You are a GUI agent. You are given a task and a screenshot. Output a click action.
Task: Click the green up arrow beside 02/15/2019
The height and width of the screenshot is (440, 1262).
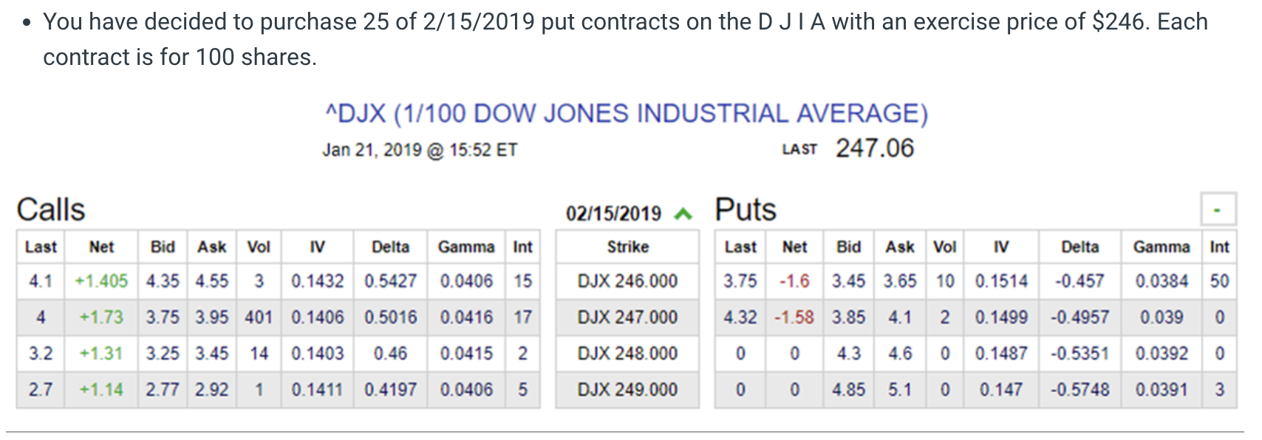[x=683, y=214]
